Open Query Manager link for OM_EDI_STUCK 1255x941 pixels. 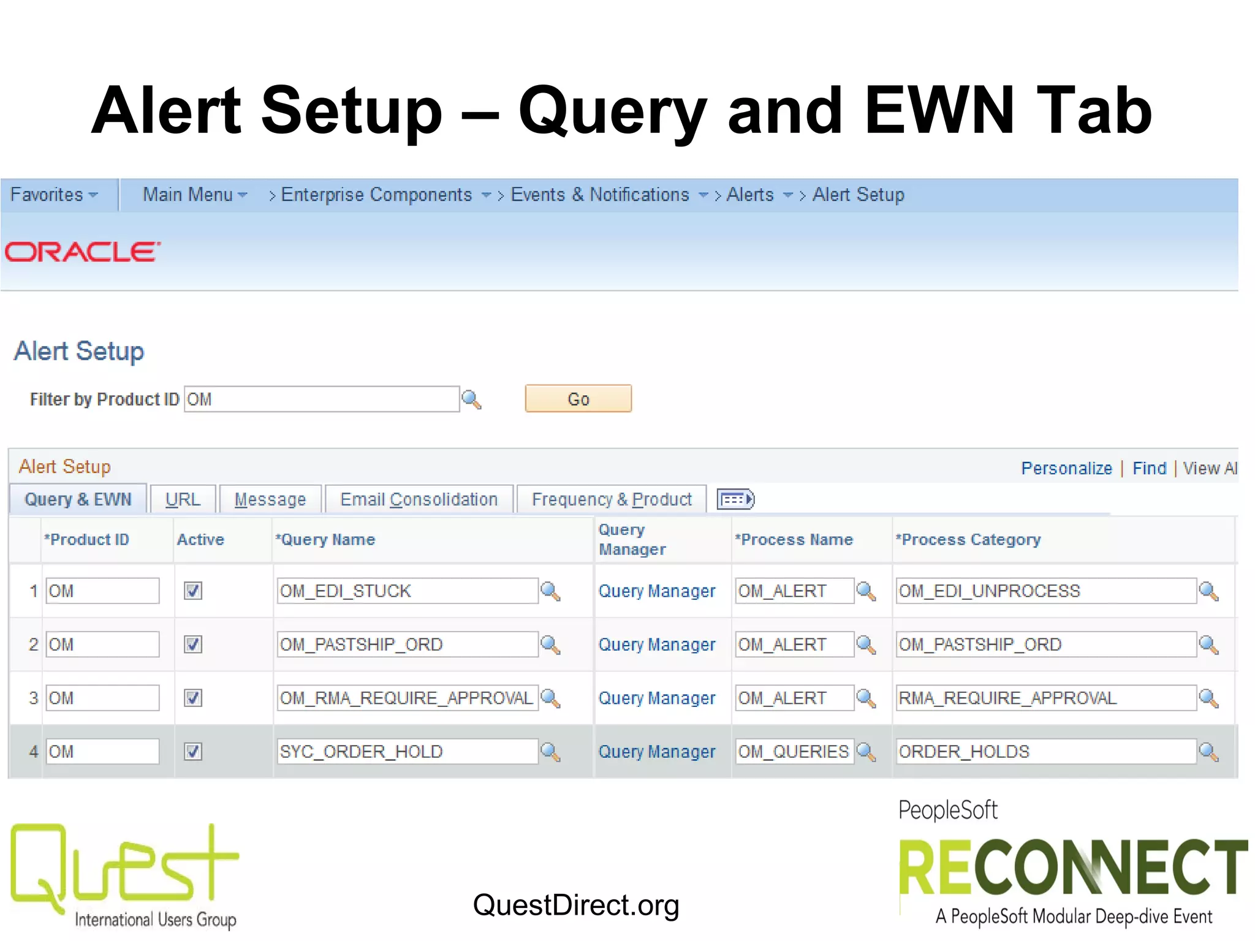coord(657,591)
